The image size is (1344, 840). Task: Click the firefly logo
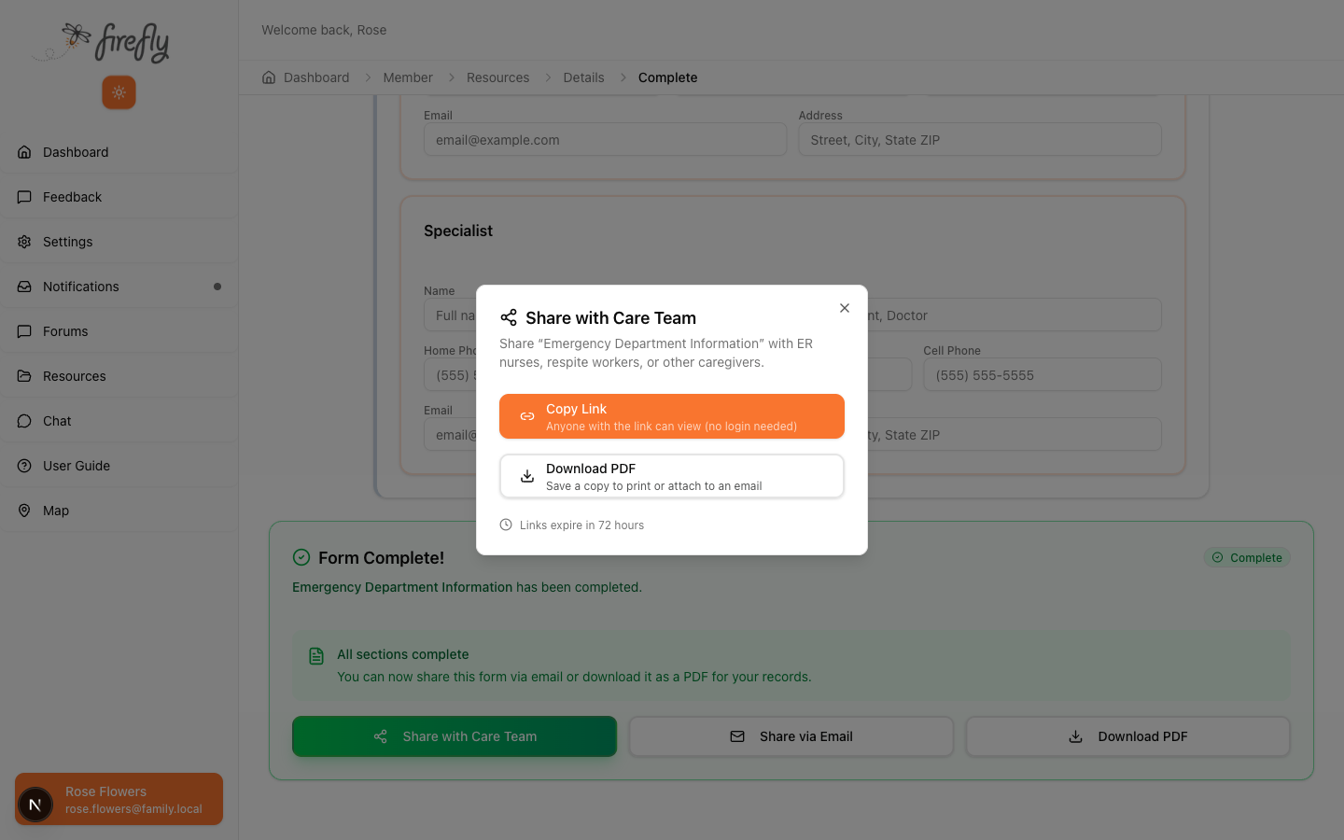pos(103,42)
